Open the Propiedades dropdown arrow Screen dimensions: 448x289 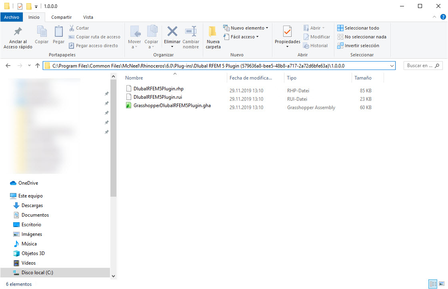click(288, 47)
